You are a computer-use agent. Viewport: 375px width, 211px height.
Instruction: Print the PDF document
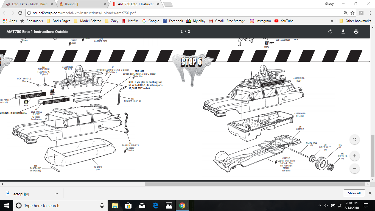(356, 32)
